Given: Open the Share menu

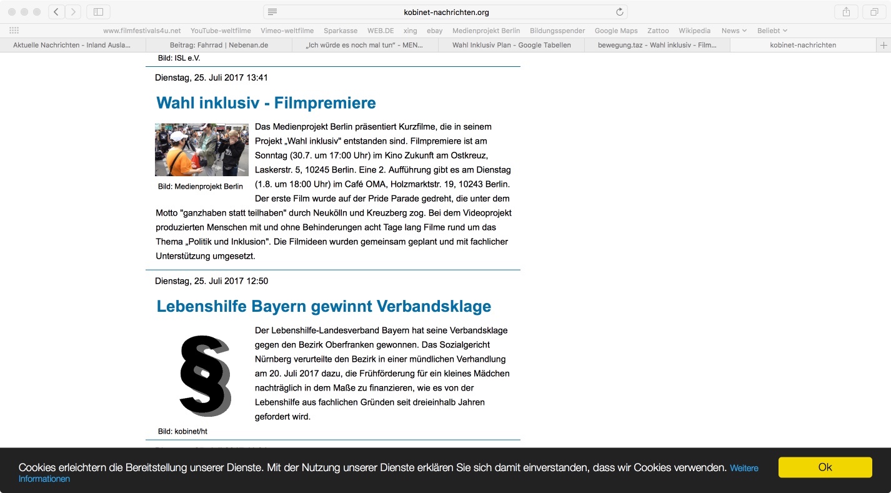Looking at the screenshot, I should pos(847,12).
